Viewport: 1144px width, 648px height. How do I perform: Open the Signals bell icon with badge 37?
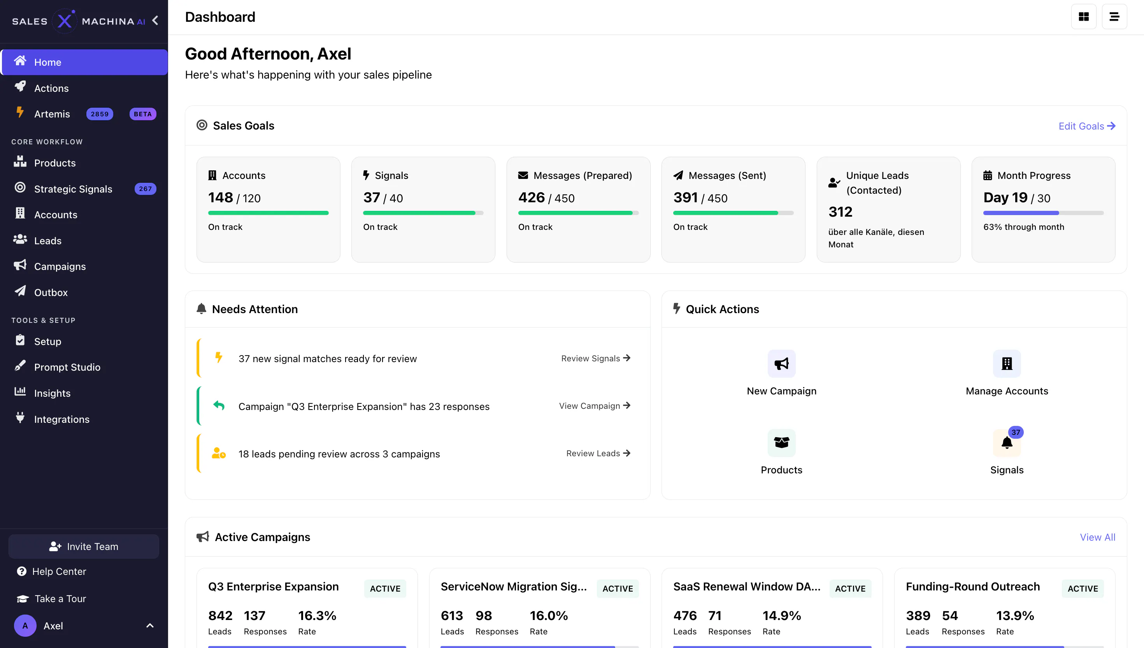(1007, 442)
